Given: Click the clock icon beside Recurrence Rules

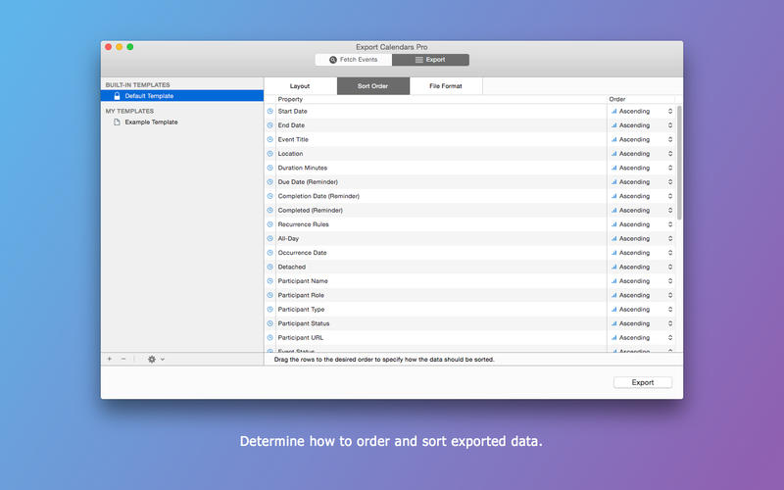Looking at the screenshot, I should pyautogui.click(x=270, y=224).
